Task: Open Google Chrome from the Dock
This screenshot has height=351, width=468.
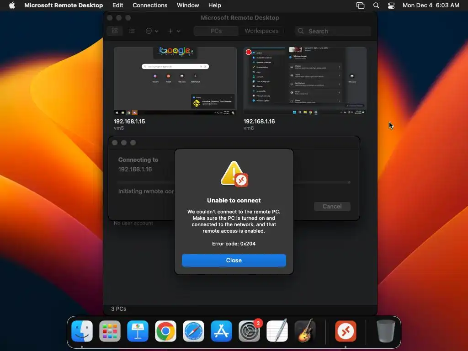Action: click(x=165, y=331)
